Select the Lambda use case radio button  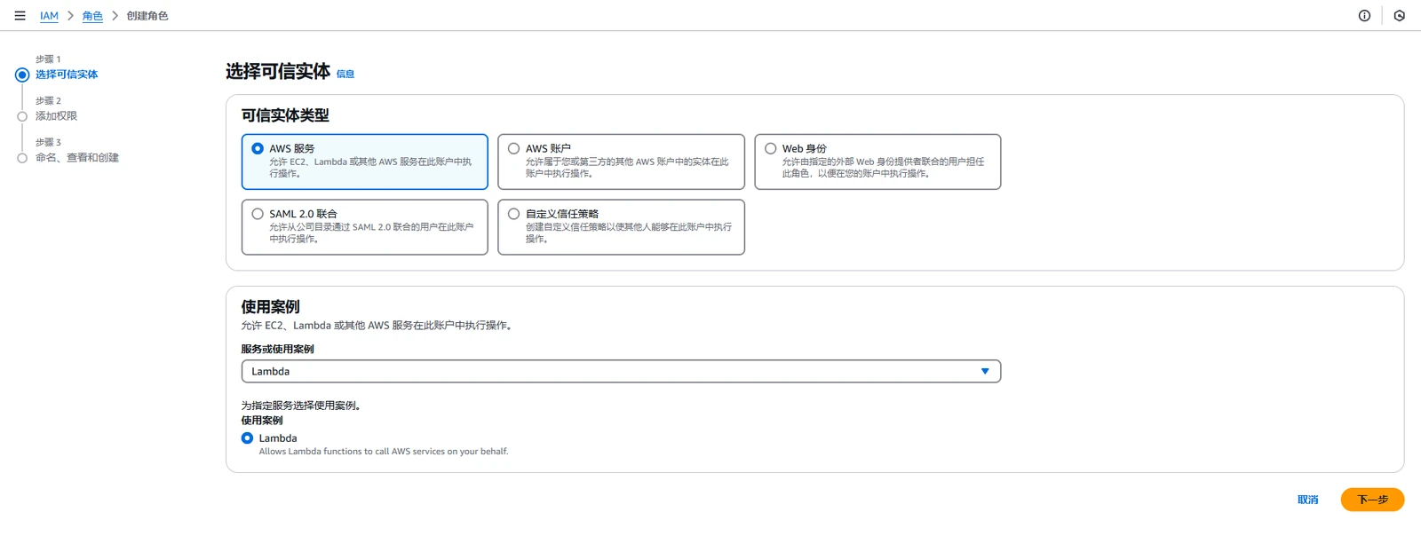tap(247, 438)
